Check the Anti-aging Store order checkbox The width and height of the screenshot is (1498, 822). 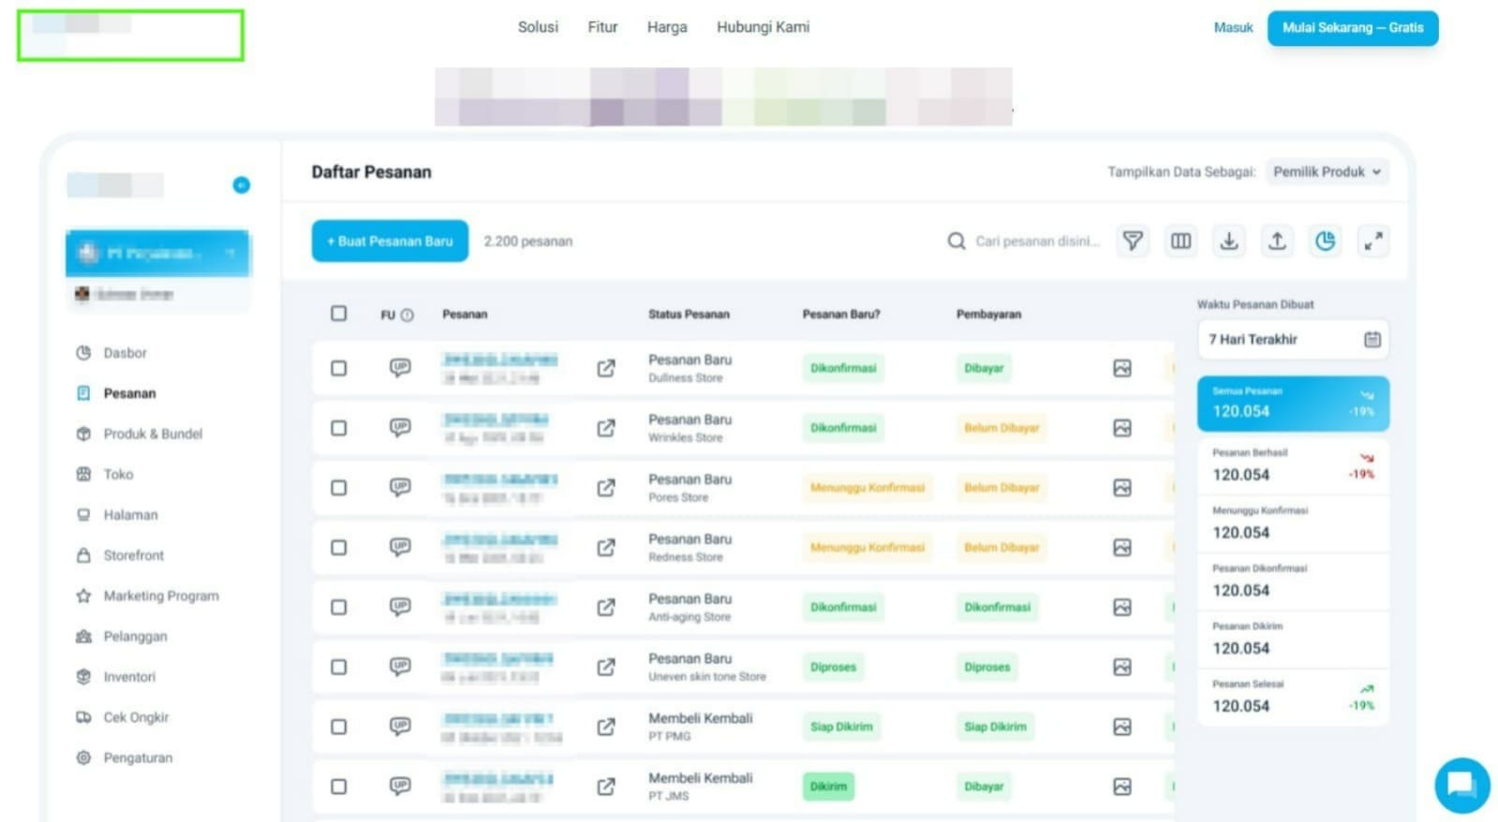coord(339,607)
